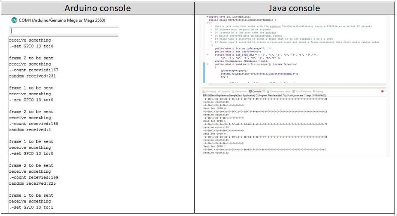Click the COM4 Arduino Mega window title
This screenshot has height=216, width=397.
tap(62, 20)
